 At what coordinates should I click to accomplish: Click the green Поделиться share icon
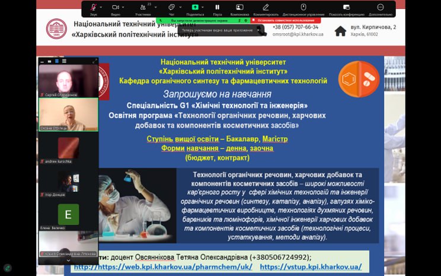(x=195, y=7)
